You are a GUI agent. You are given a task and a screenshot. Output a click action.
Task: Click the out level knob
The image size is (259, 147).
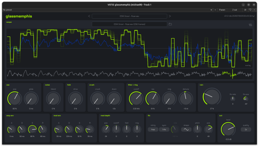tap(228, 129)
